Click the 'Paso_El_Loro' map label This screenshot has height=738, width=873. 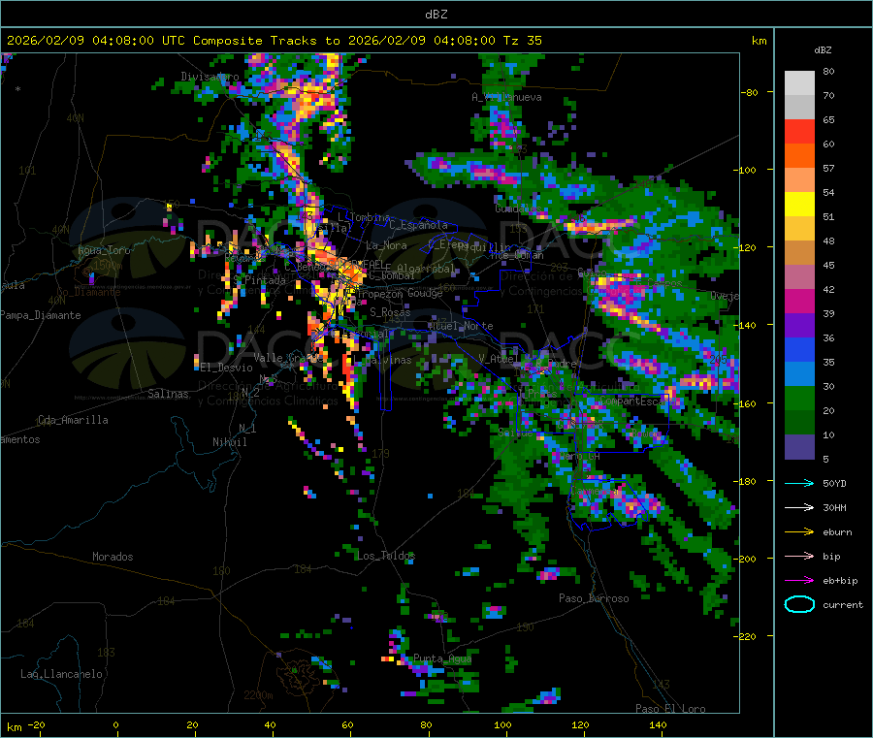point(670,709)
